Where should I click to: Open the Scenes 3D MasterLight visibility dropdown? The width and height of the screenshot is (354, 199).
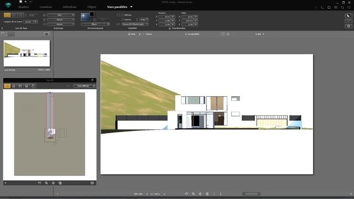(x=135, y=24)
